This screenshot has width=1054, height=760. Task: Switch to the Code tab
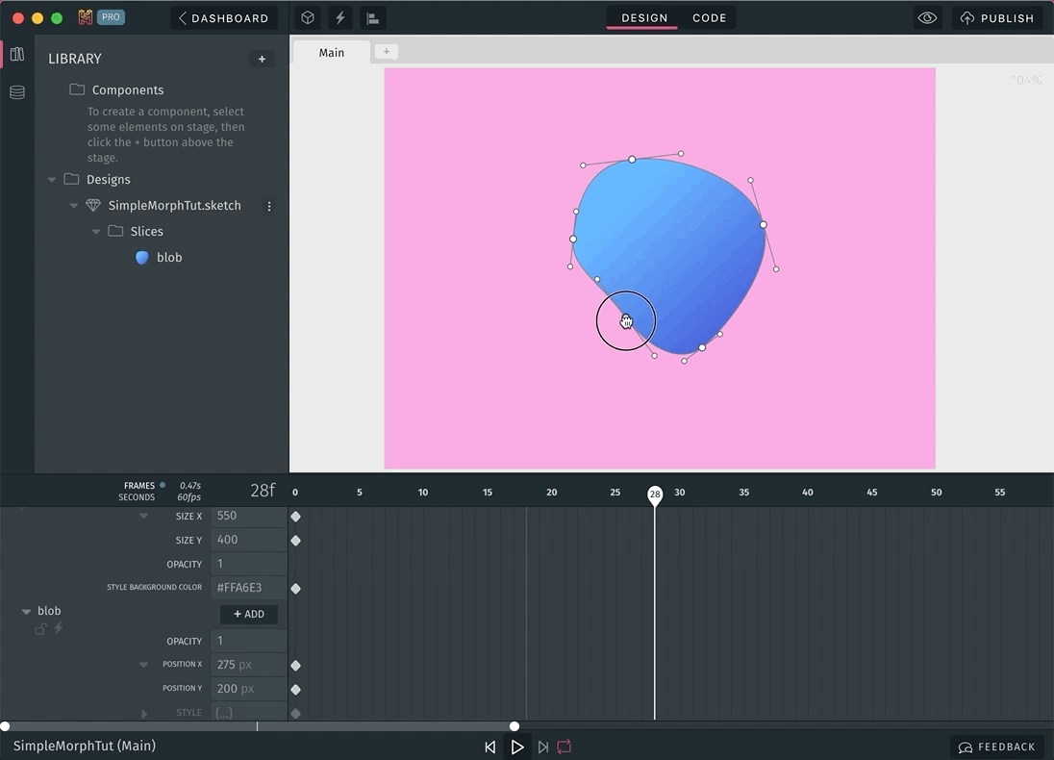[709, 18]
